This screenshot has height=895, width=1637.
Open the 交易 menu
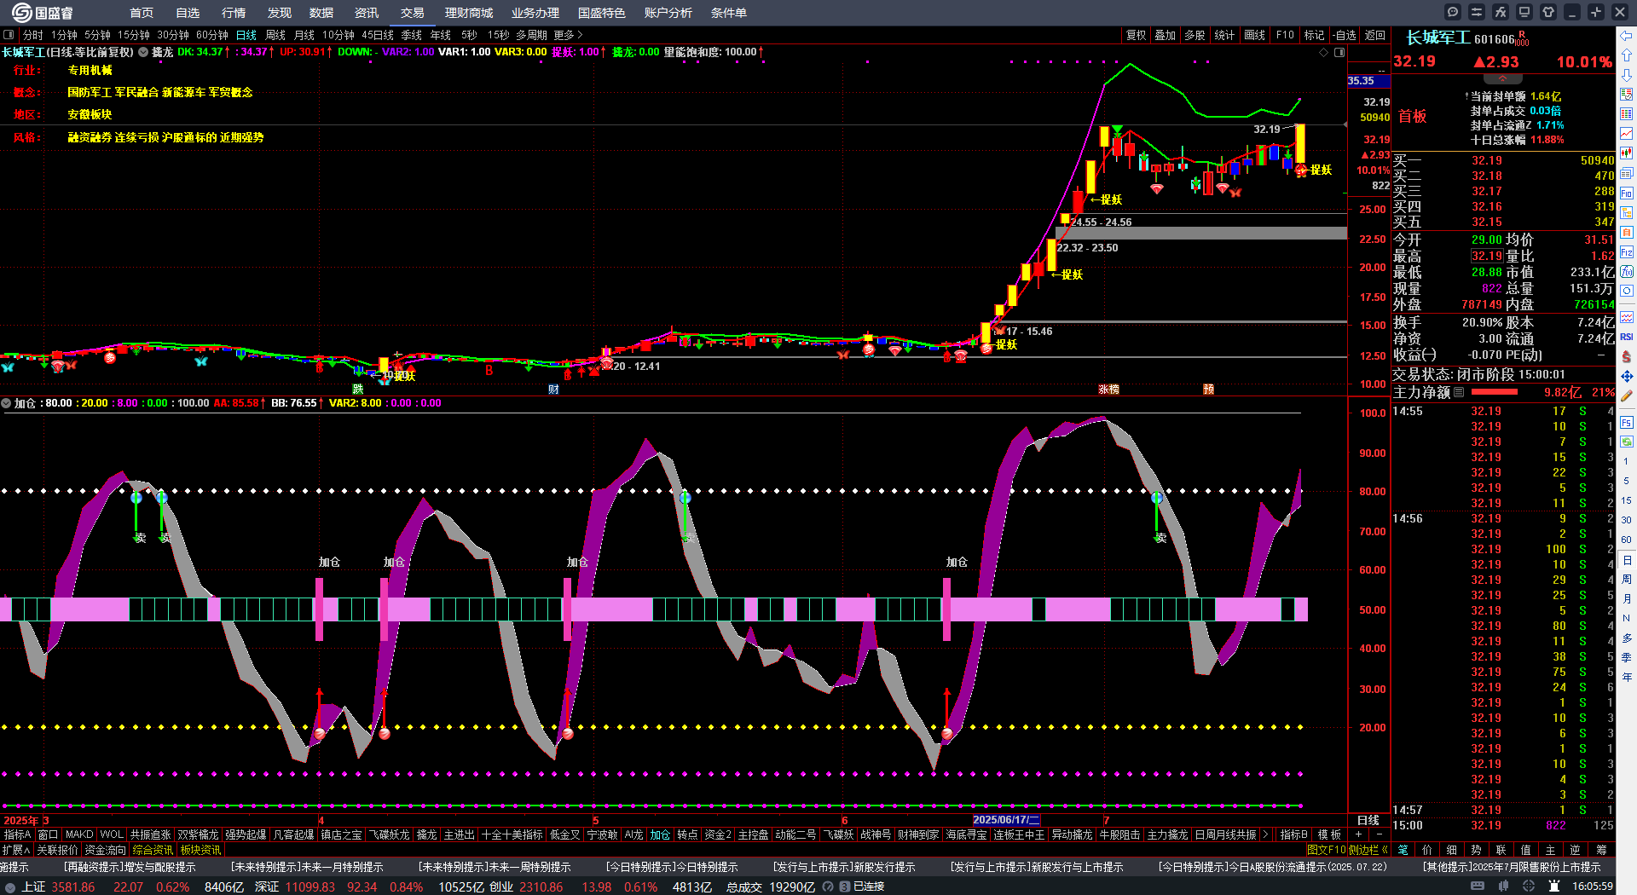coord(413,13)
